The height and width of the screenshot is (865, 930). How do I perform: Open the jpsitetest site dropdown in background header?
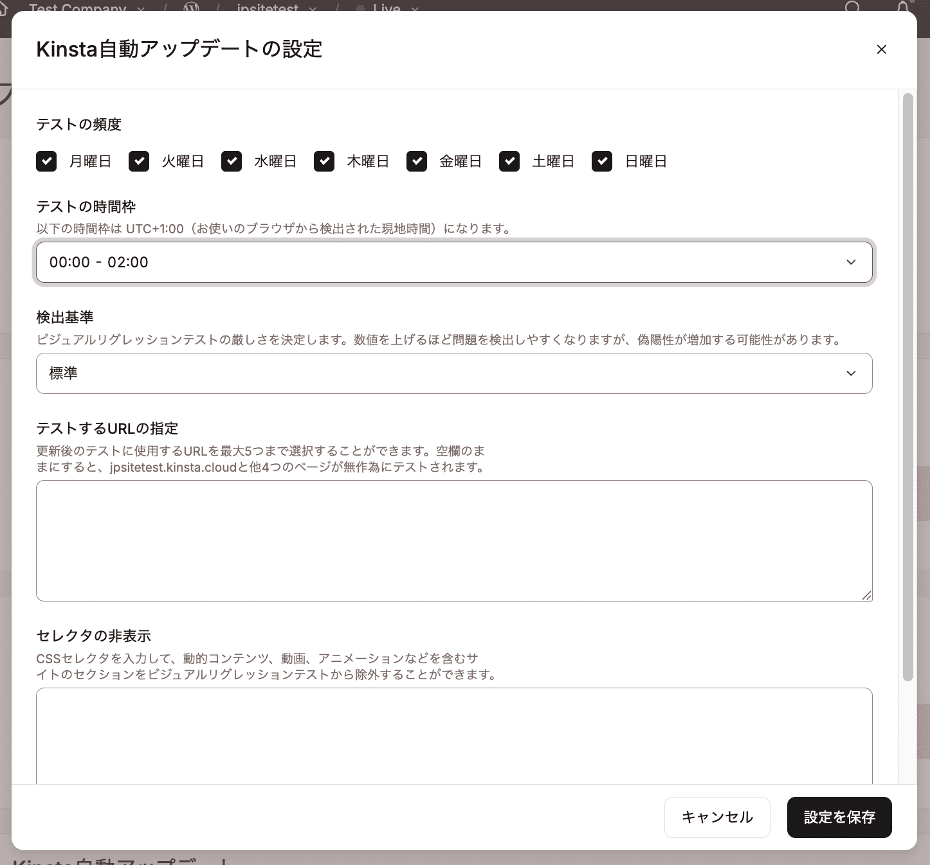coord(277,8)
